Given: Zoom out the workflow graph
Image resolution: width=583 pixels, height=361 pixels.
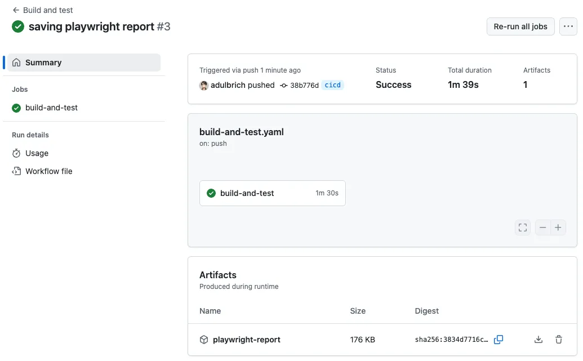Looking at the screenshot, I should pos(542,228).
